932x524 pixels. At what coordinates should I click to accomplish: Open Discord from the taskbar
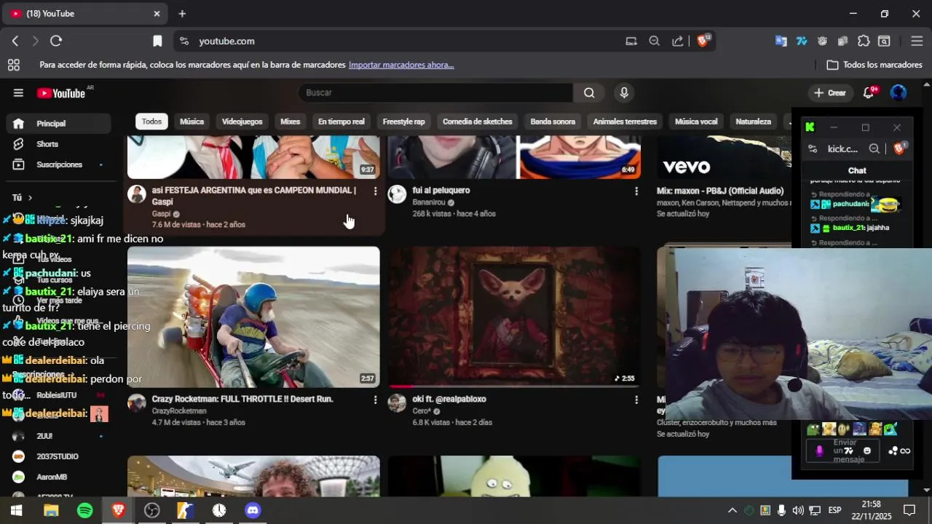pos(253,510)
